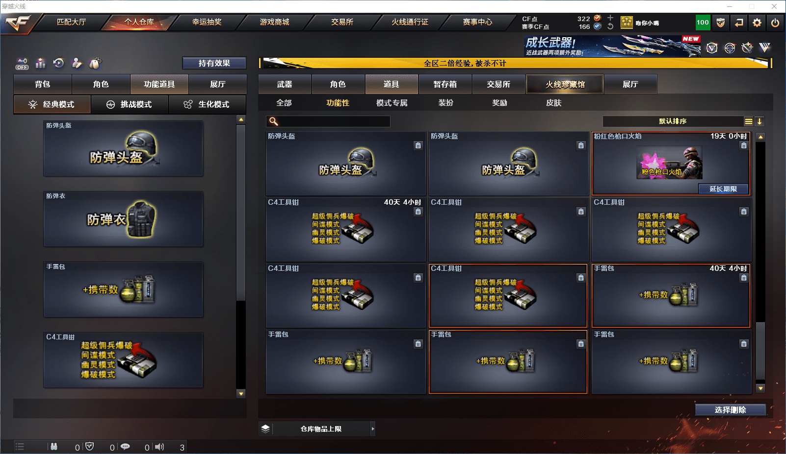Open the 默认排序 sort dropdown
This screenshot has width=786, height=454.
pos(673,121)
